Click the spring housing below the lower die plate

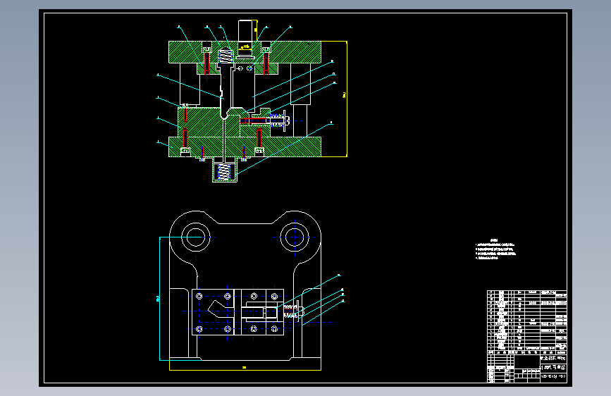(x=224, y=170)
